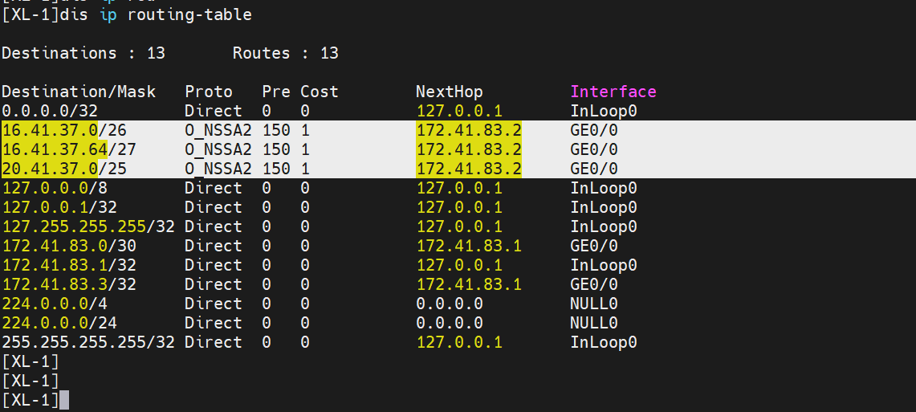Select the 20.41.37.0/25 destination entry
916x412 pixels.
pos(59,169)
